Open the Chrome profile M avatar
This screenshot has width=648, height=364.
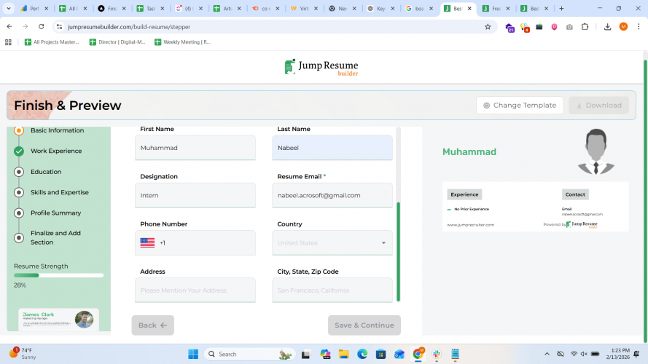(x=623, y=26)
